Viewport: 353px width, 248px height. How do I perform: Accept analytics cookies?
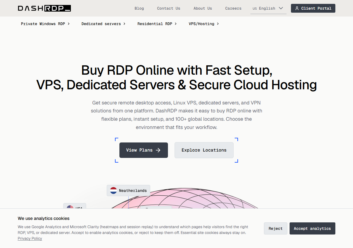coord(312,228)
